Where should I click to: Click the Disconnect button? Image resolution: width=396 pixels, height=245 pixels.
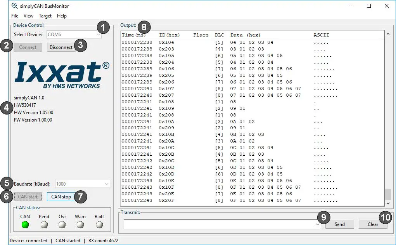coord(61,47)
